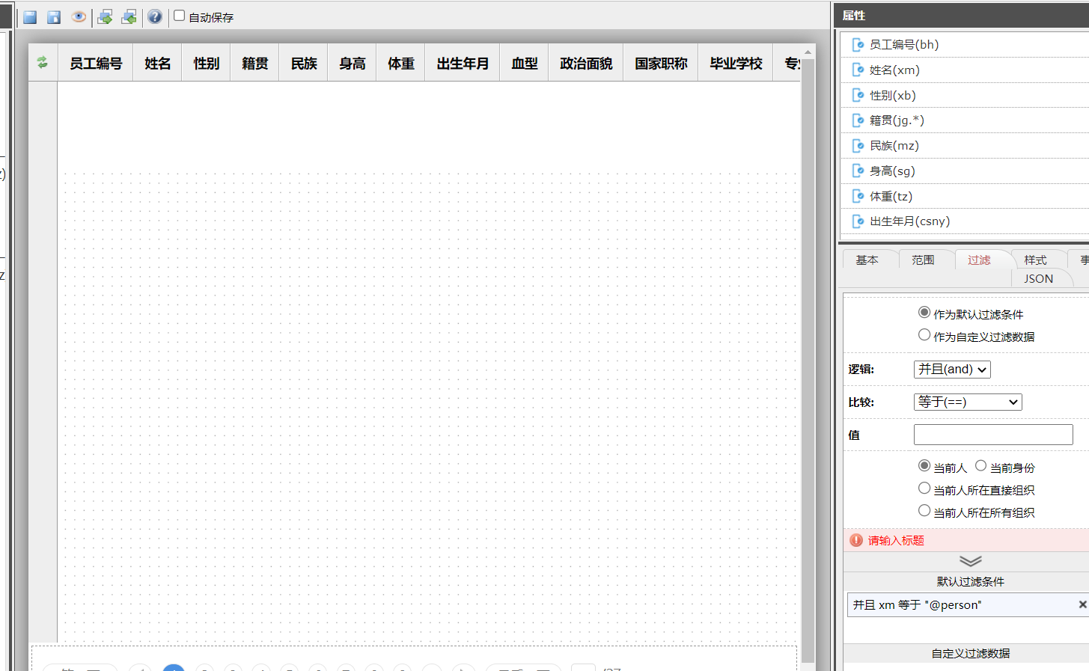
Task: Click the 默认过滤条件 section heading
Action: tap(971, 582)
